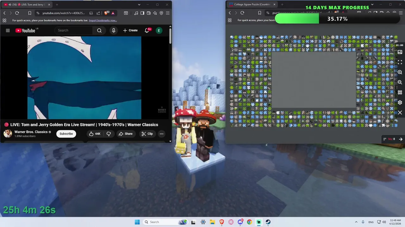405x227 pixels.
Task: Toggle Brave sidebar panel in YouTube window
Action: 142,13
